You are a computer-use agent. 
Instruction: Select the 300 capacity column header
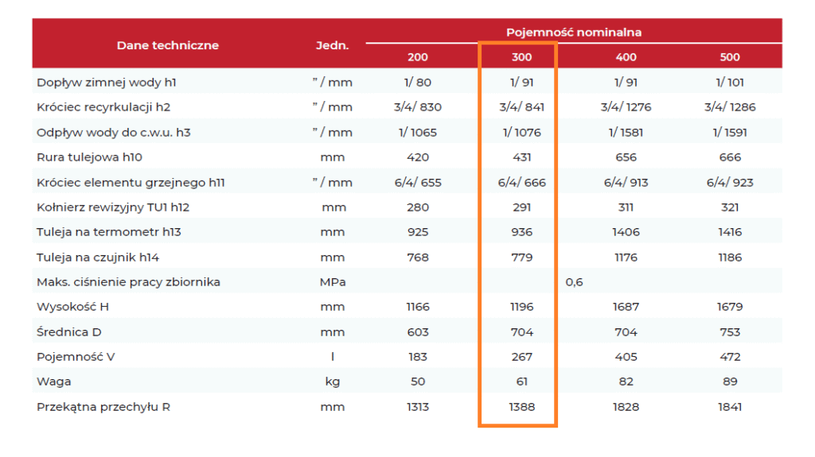pos(522,57)
